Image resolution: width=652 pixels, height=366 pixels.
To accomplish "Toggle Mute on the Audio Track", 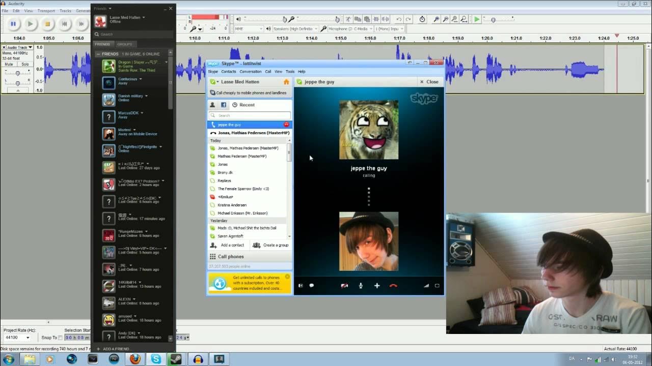I will click(x=9, y=65).
